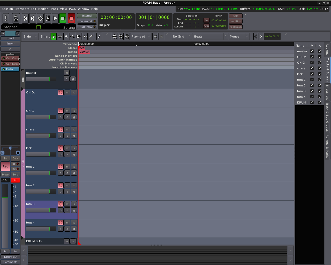Toggle active checkbox for tom 4
This screenshot has width=331, height=265.
[x=320, y=97]
